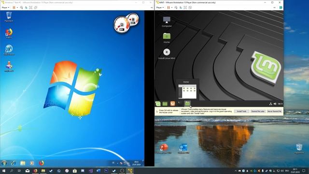Open Visual Studio from host taskbar
Image resolution: width=309 pixels, height=174 pixels.
click(90, 171)
